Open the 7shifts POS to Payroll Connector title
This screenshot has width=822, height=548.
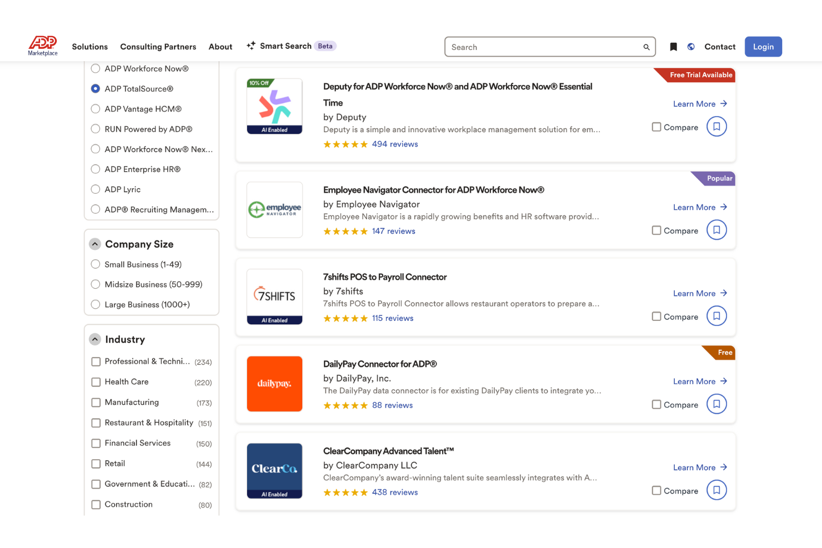(385, 277)
